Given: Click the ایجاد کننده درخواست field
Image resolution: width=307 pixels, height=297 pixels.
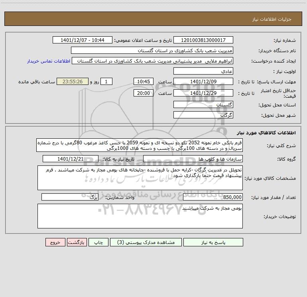Looking at the screenshot, I should (x=153, y=61).
